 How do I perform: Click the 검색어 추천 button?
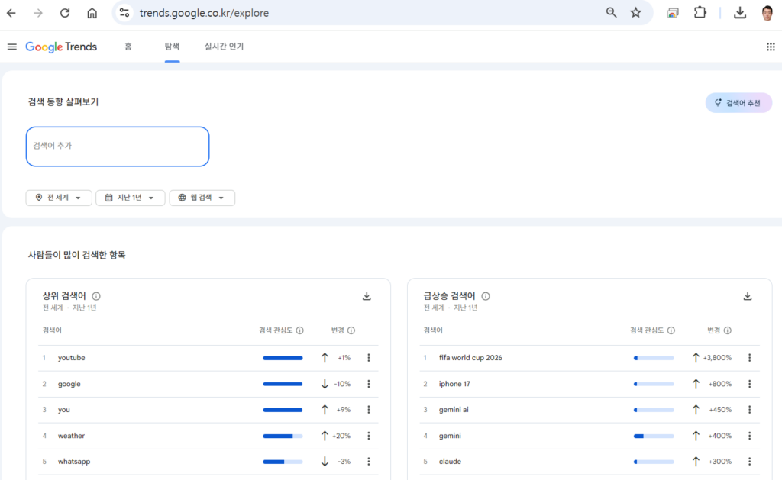coord(738,103)
